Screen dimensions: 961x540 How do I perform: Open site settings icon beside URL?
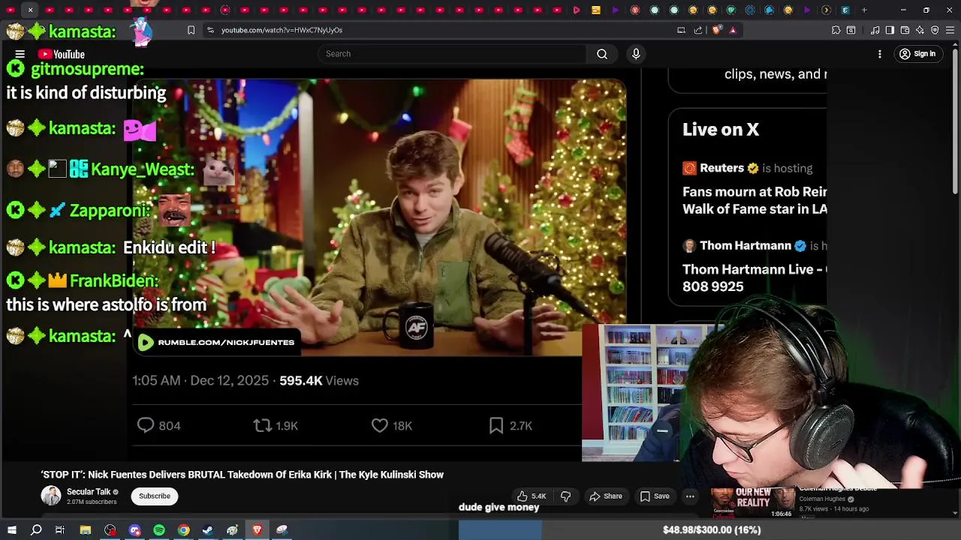pos(210,30)
